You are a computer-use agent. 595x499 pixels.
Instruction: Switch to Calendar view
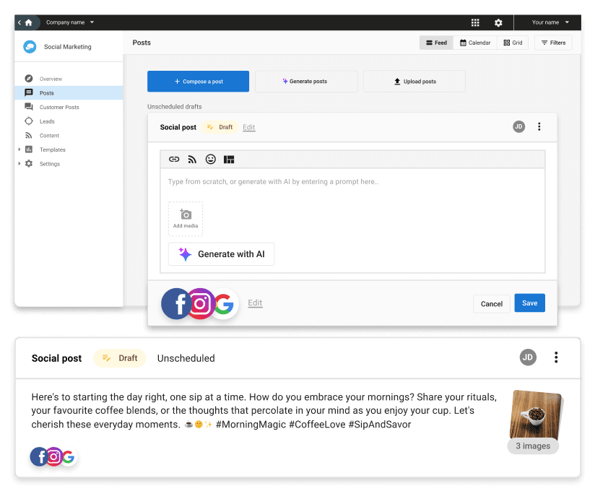pos(475,43)
